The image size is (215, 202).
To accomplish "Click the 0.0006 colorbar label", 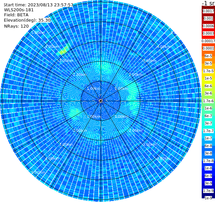I will coord(208,26).
